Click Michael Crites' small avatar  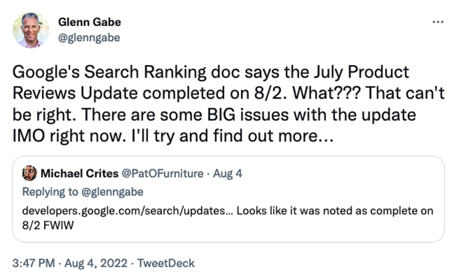pyautogui.click(x=29, y=173)
